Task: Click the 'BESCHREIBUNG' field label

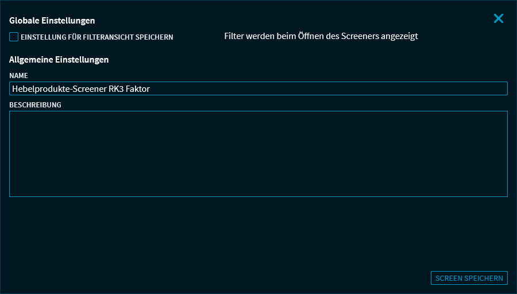Action: pos(35,105)
